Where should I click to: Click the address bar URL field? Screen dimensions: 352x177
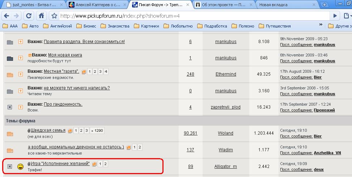tap(192, 16)
